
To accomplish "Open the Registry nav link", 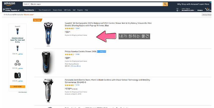I will [80, 10].
